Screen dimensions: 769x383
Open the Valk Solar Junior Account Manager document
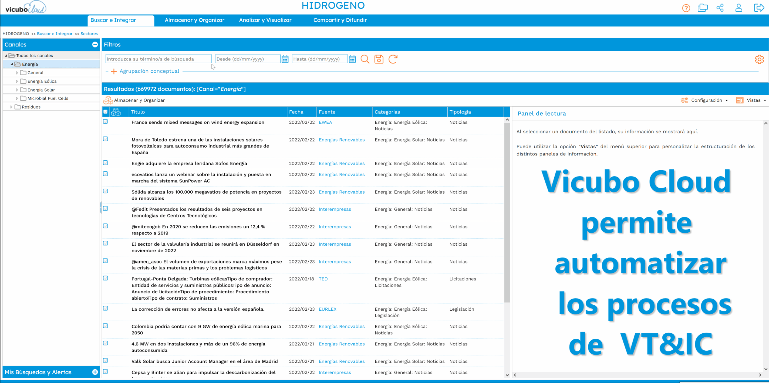[x=204, y=361]
